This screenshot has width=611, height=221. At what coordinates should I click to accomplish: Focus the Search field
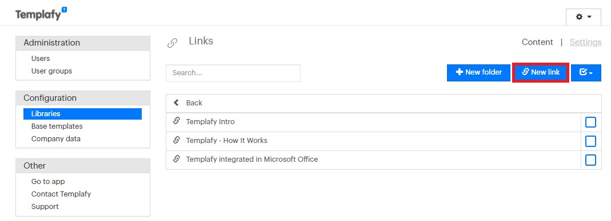pos(233,73)
